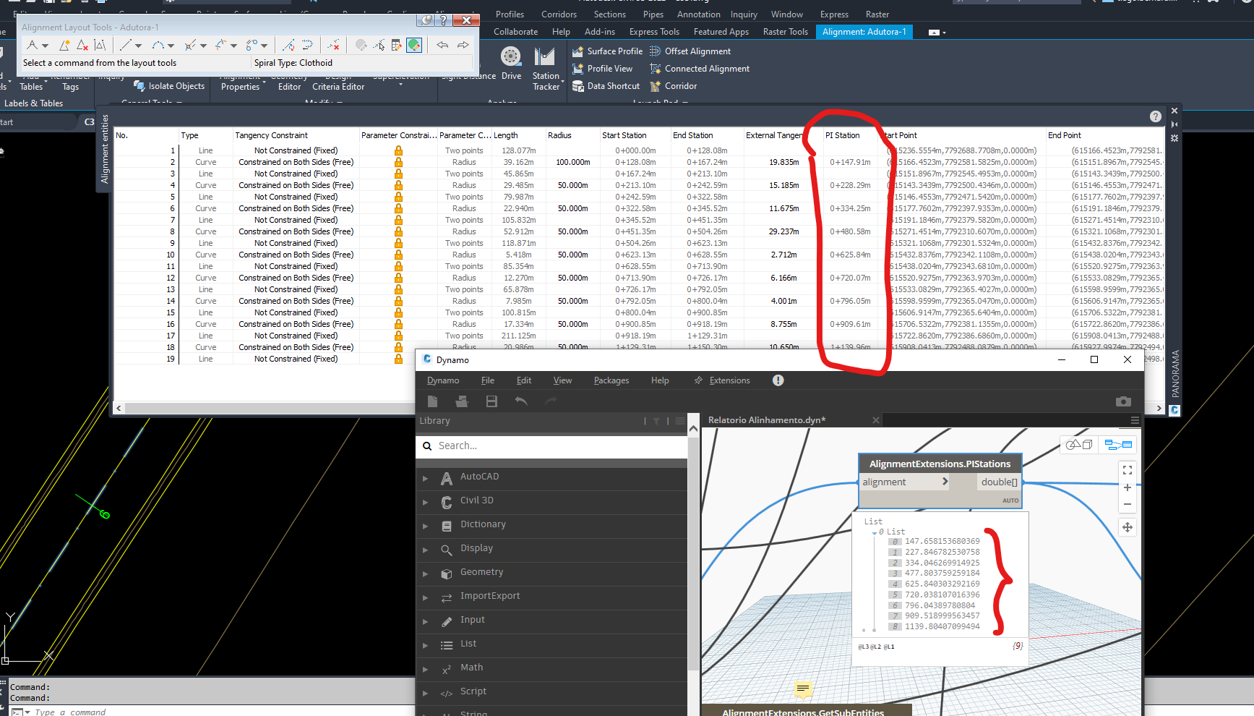The height and width of the screenshot is (716, 1254).
Task: Open the line tools dropdown arrow
Action: pos(139,46)
